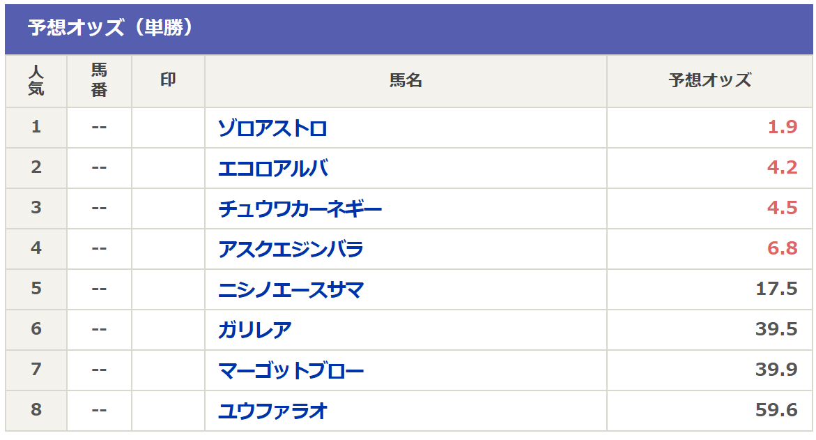Click the 17.5 odds value

[776, 290]
